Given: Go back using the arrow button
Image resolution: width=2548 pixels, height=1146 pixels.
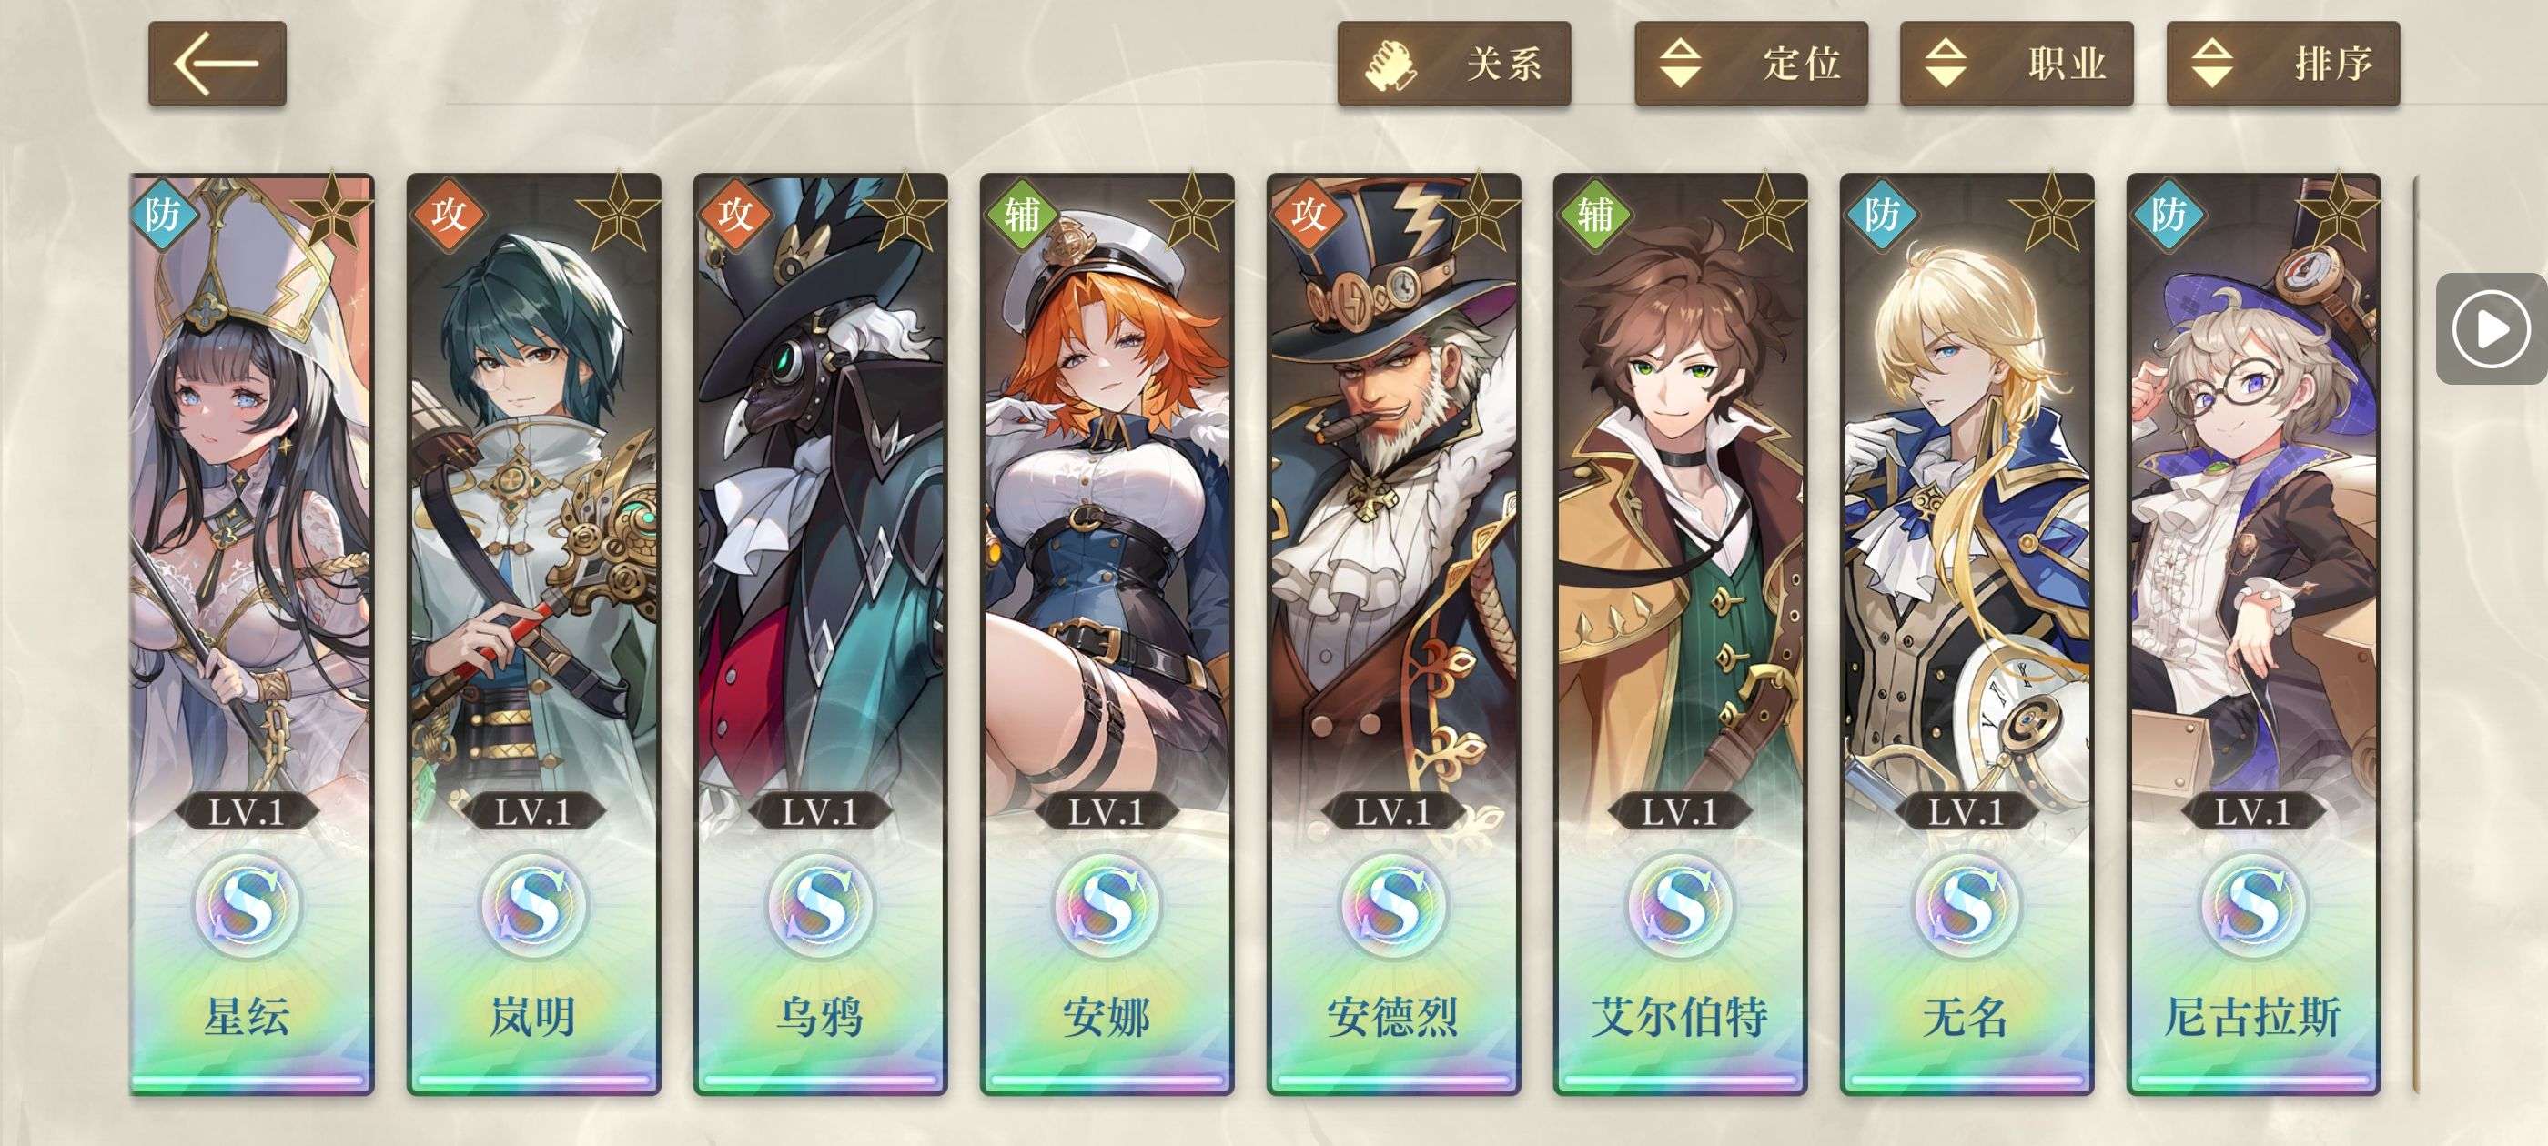Looking at the screenshot, I should click(217, 64).
